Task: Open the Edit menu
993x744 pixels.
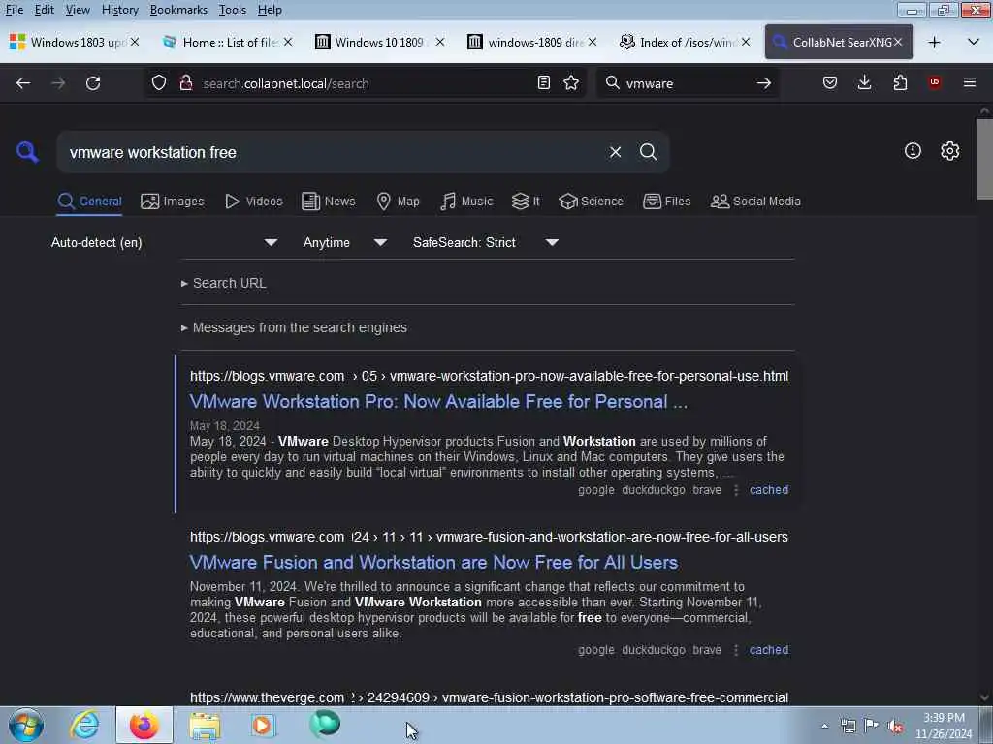Action: [x=45, y=10]
